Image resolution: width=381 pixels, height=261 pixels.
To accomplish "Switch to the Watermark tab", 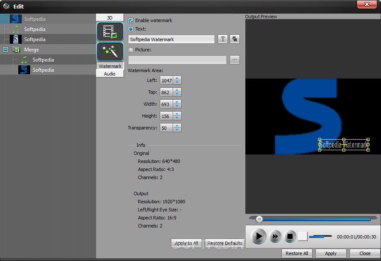I will tap(110, 66).
